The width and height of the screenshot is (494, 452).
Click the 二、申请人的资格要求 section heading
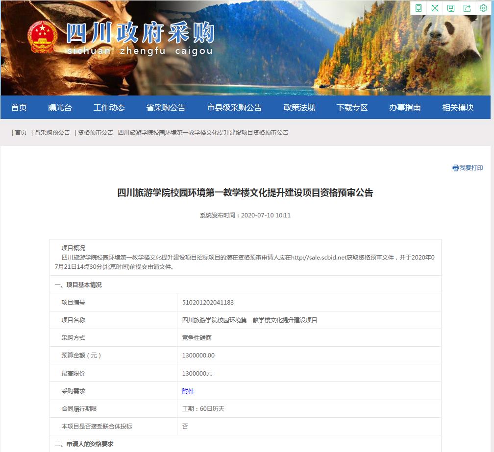click(x=84, y=444)
